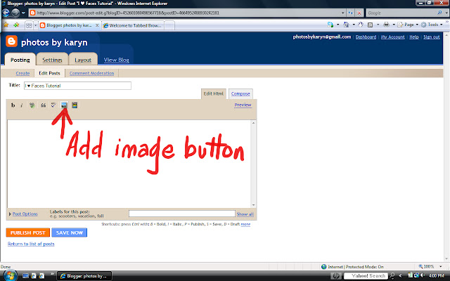The height and width of the screenshot is (281, 450).
Task: Open Comment Moderation link
Action: click(x=91, y=73)
